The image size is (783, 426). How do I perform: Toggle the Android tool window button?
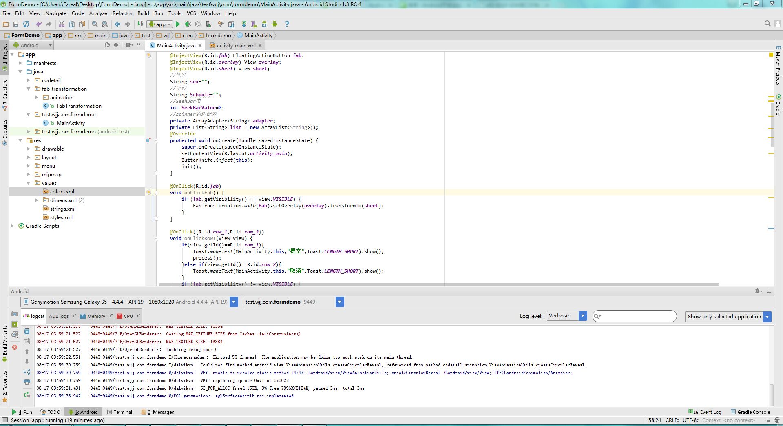click(84, 412)
